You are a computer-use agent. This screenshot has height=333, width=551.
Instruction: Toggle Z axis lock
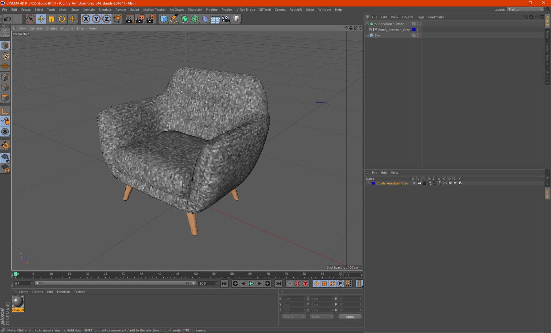107,19
